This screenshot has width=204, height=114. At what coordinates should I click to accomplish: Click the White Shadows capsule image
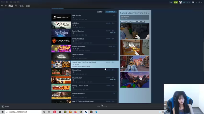point(61,56)
